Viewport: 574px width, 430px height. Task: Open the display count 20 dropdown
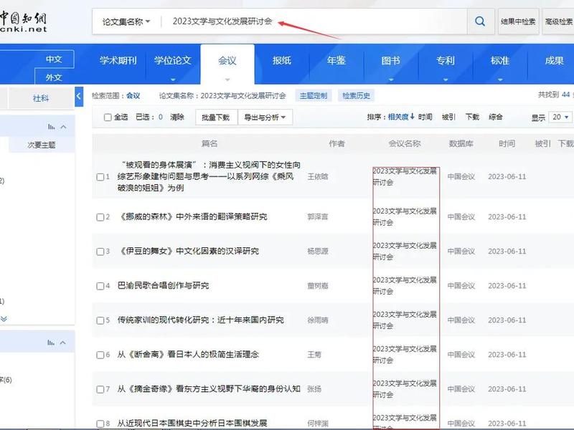tap(561, 117)
